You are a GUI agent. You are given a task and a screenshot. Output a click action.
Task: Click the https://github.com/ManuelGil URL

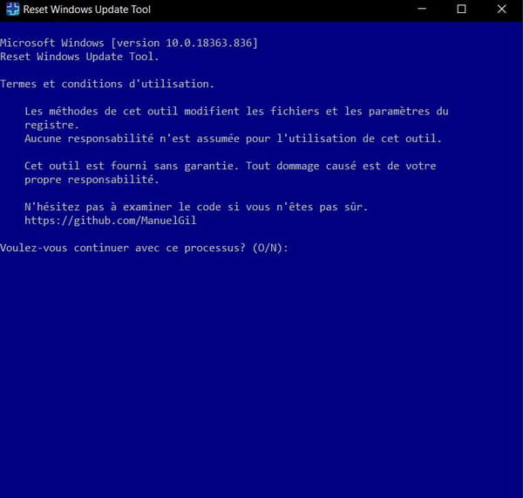coord(111,221)
